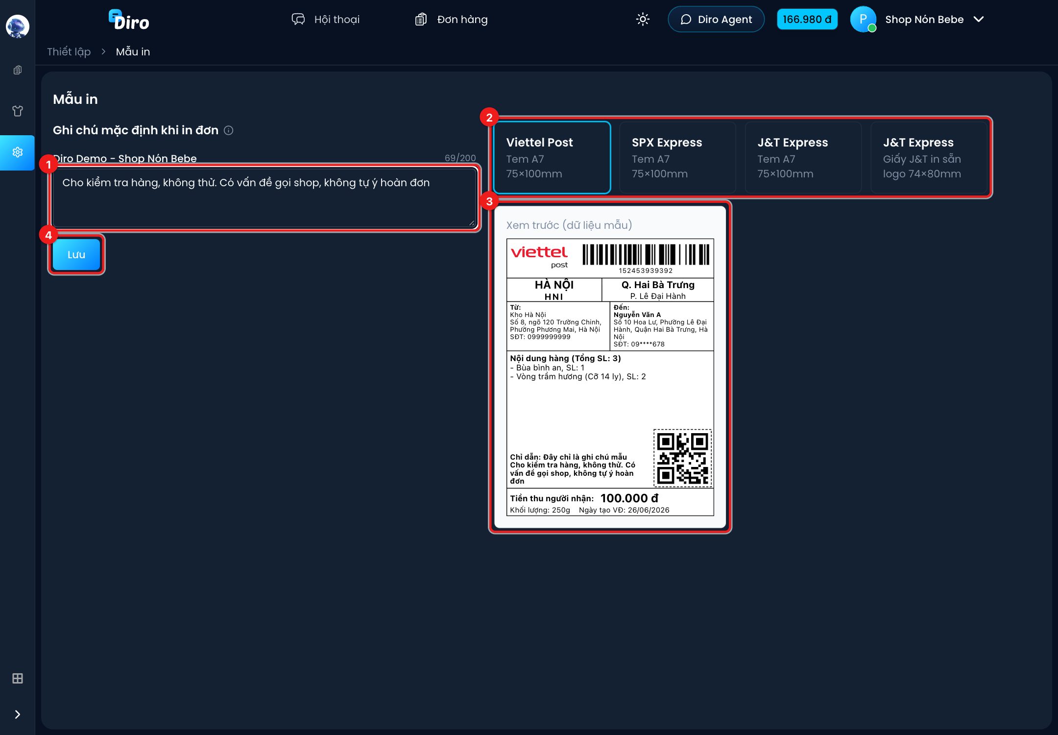Expand the sidebar with the chevron arrow
This screenshot has height=735, width=1058.
click(18, 714)
